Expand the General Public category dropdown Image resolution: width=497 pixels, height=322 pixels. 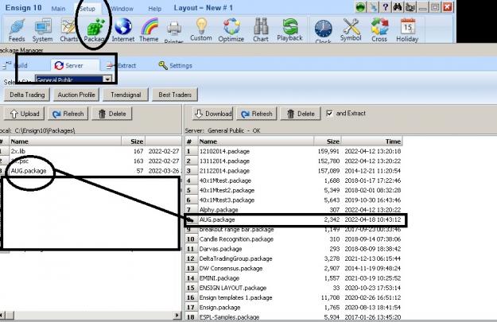pos(107,79)
